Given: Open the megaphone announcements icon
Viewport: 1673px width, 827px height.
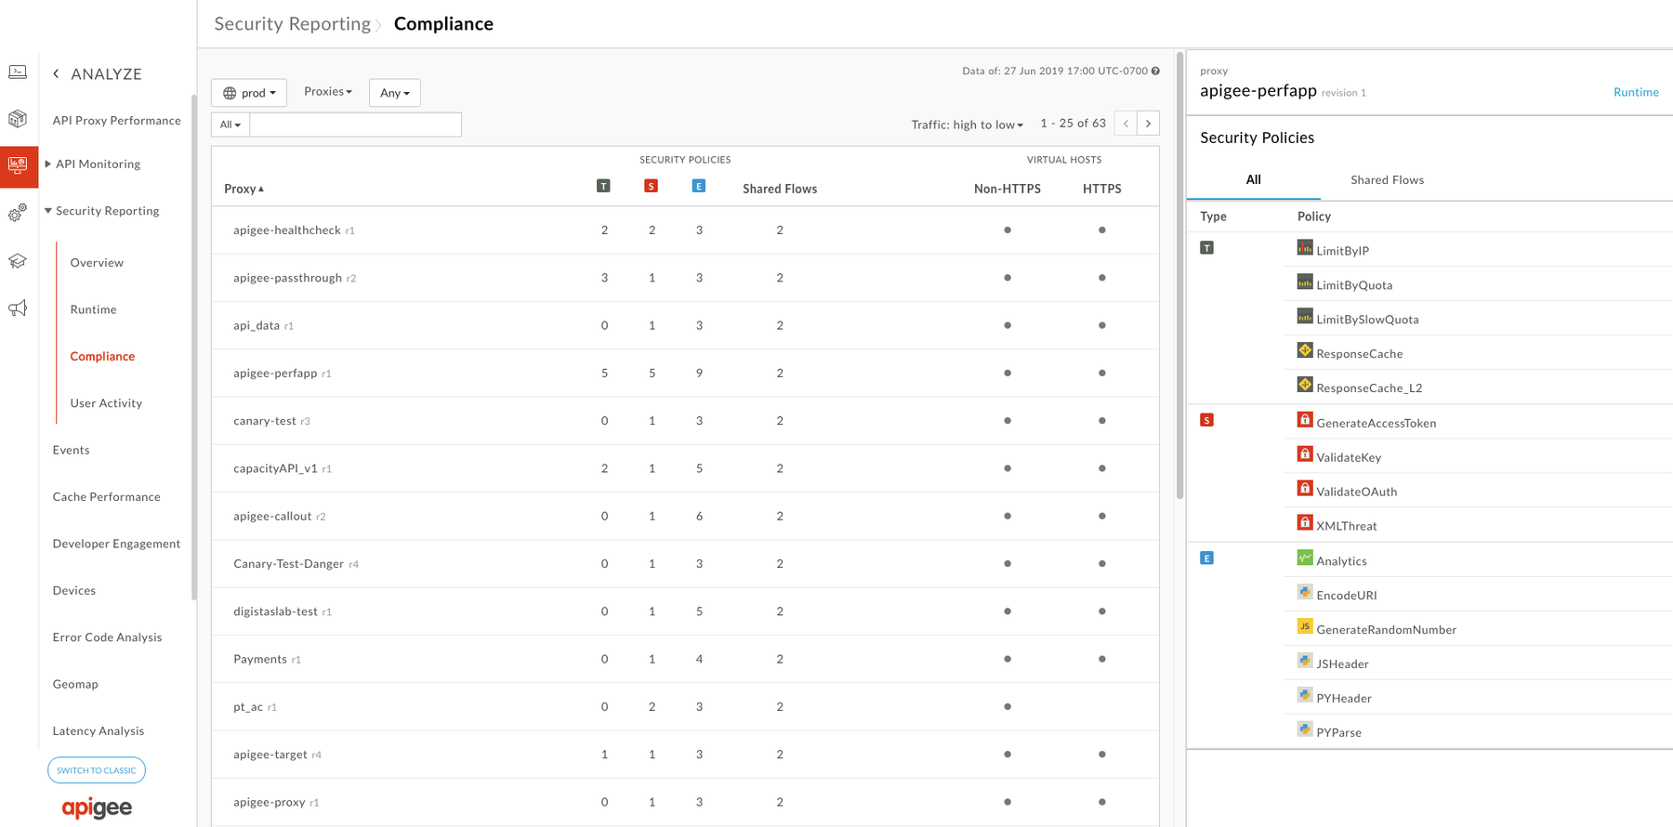Looking at the screenshot, I should click(18, 308).
